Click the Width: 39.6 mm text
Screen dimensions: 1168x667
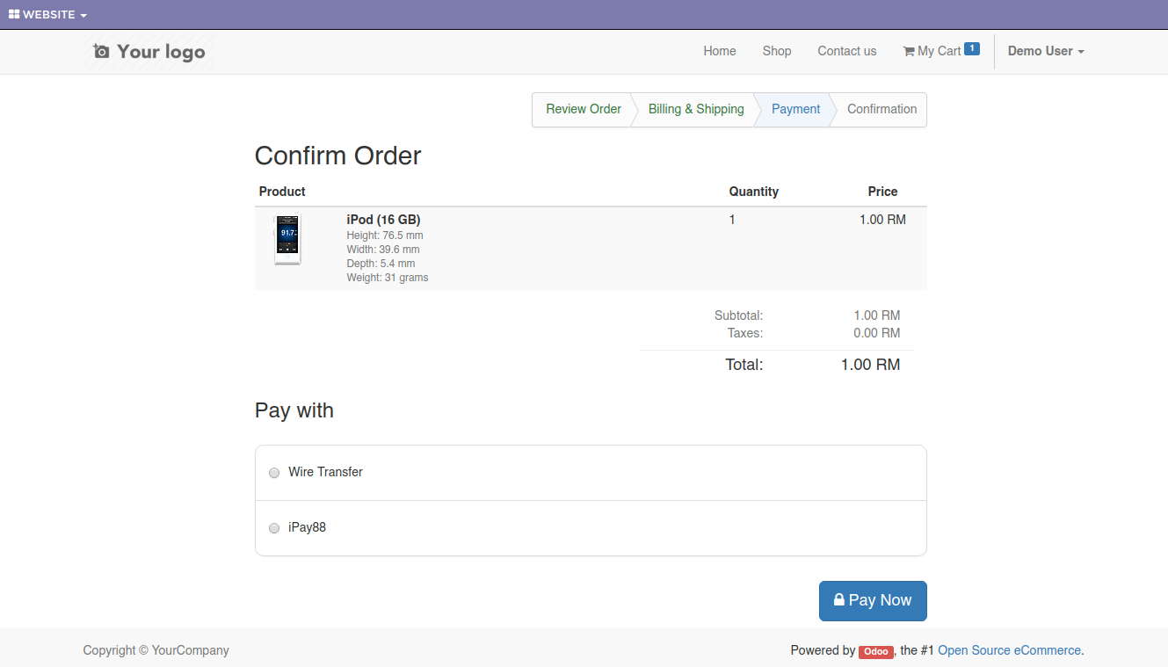point(383,250)
